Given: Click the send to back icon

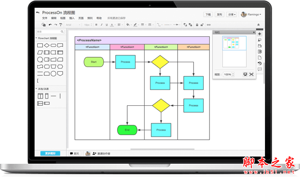Looking at the screenshot, I should click(190, 25).
